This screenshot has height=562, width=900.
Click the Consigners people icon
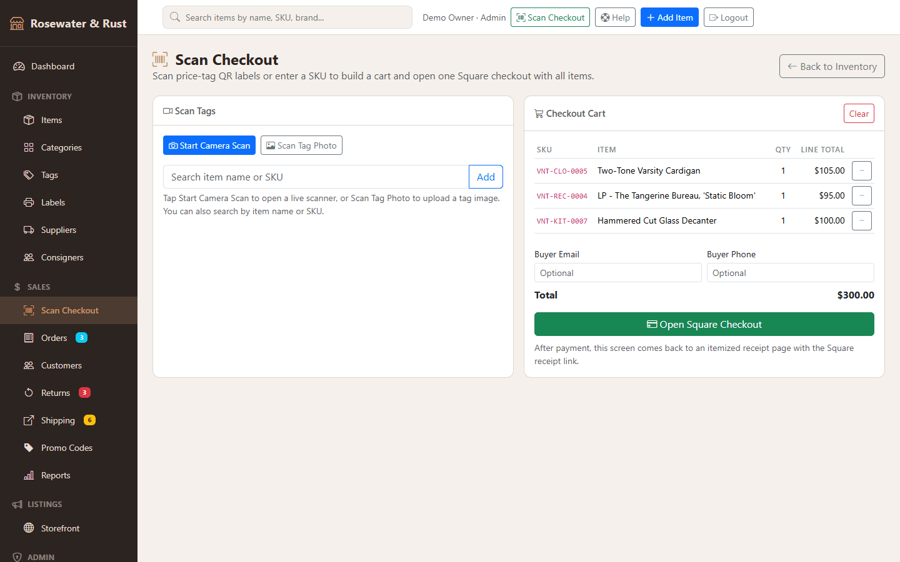[29, 257]
